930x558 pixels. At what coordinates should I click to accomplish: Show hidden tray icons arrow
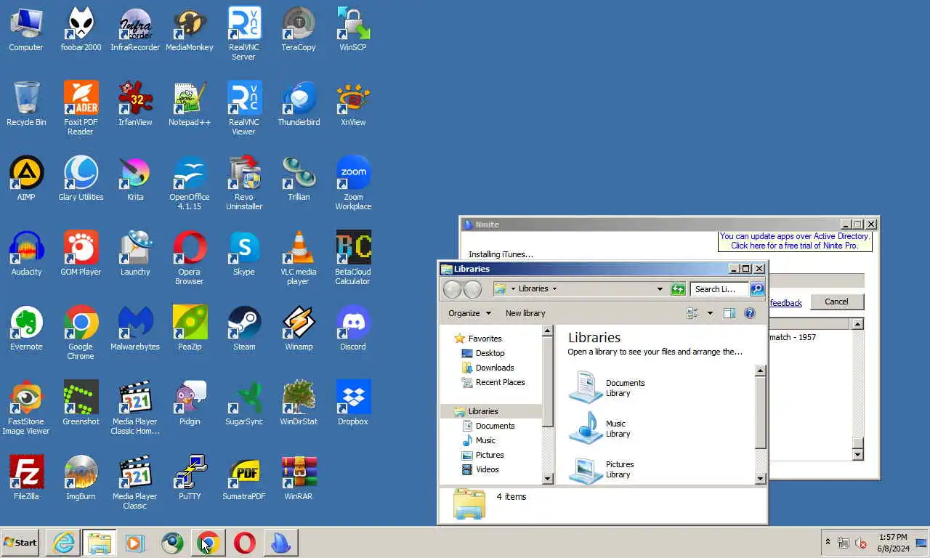[x=828, y=543]
